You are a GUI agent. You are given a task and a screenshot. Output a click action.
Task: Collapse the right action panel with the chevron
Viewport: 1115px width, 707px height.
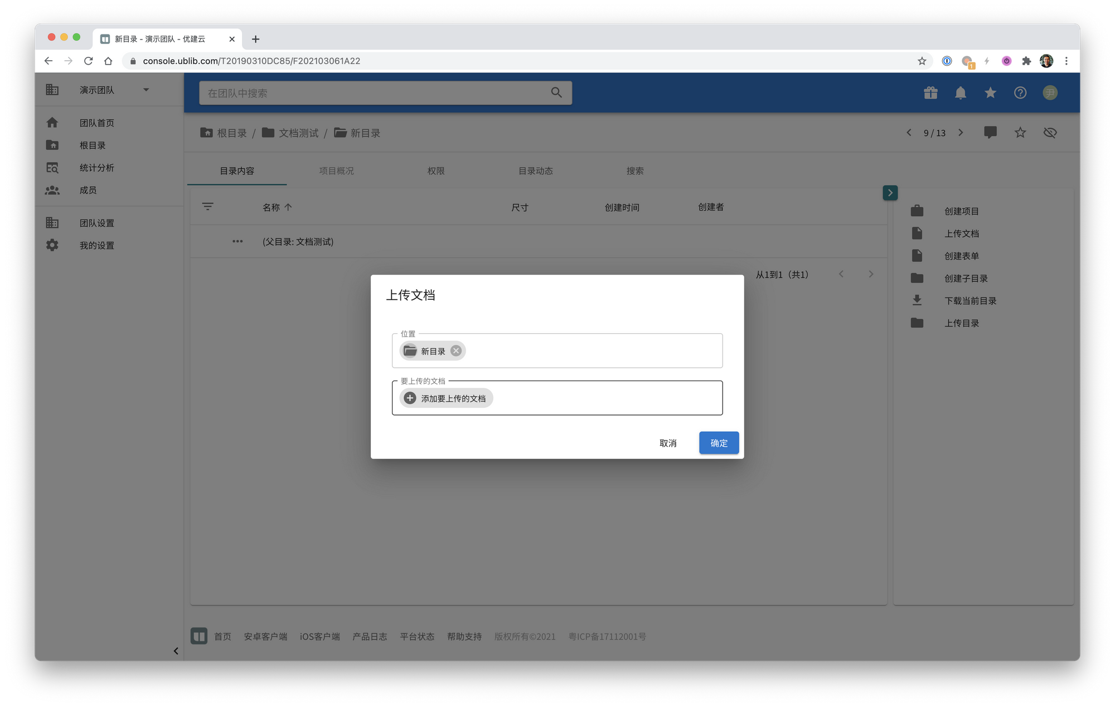890,193
